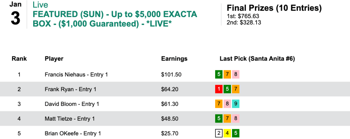Sort table by Rank column header
Image resolution: width=350 pixels, height=139 pixels.
click(19, 59)
